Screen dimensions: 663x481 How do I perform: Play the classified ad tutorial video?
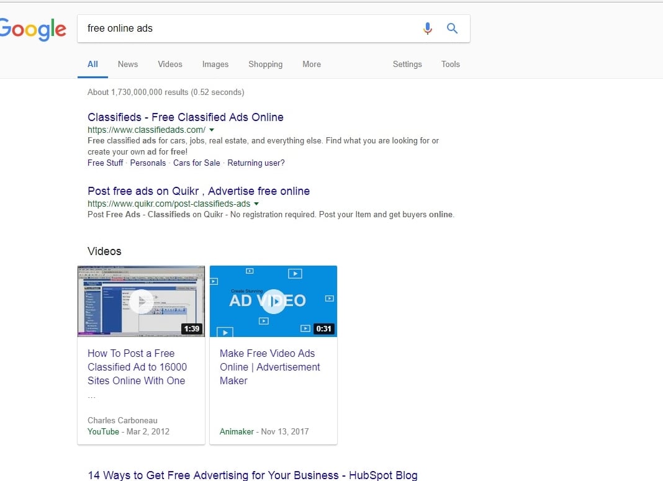[x=142, y=301]
